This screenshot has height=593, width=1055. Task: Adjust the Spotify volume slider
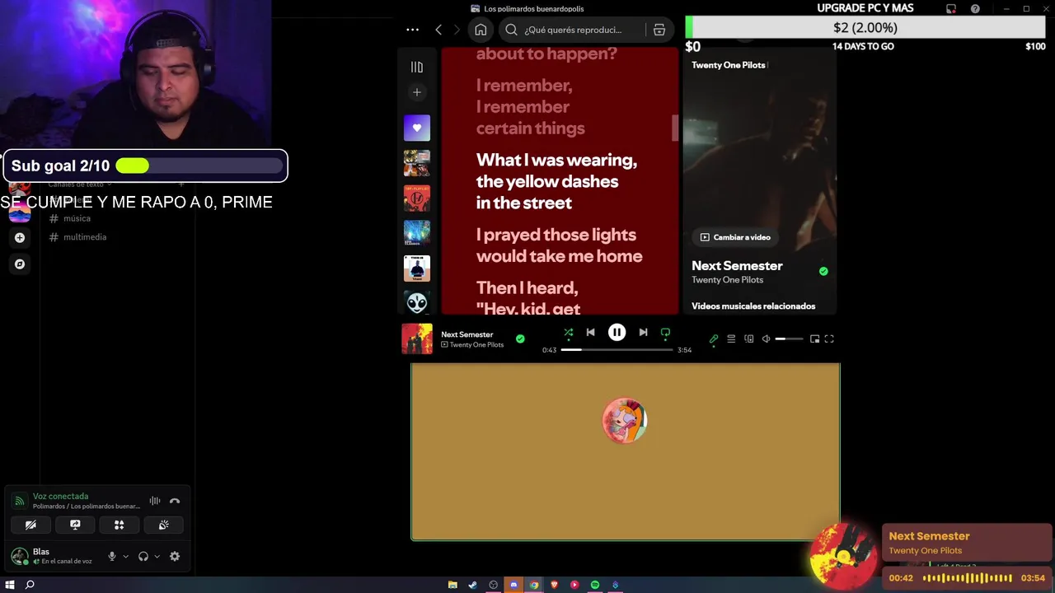[x=789, y=339]
